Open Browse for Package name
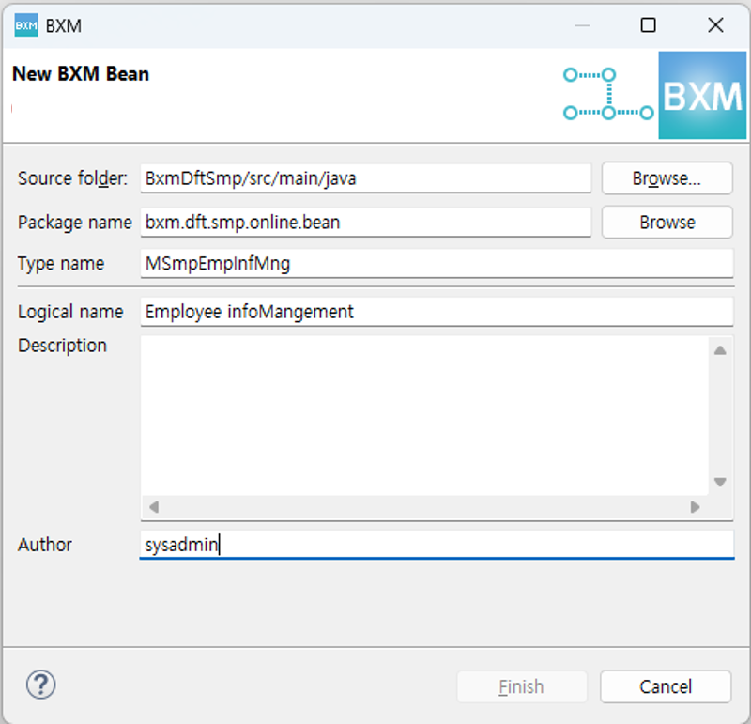Viewport: 751px width, 724px height. tap(666, 223)
